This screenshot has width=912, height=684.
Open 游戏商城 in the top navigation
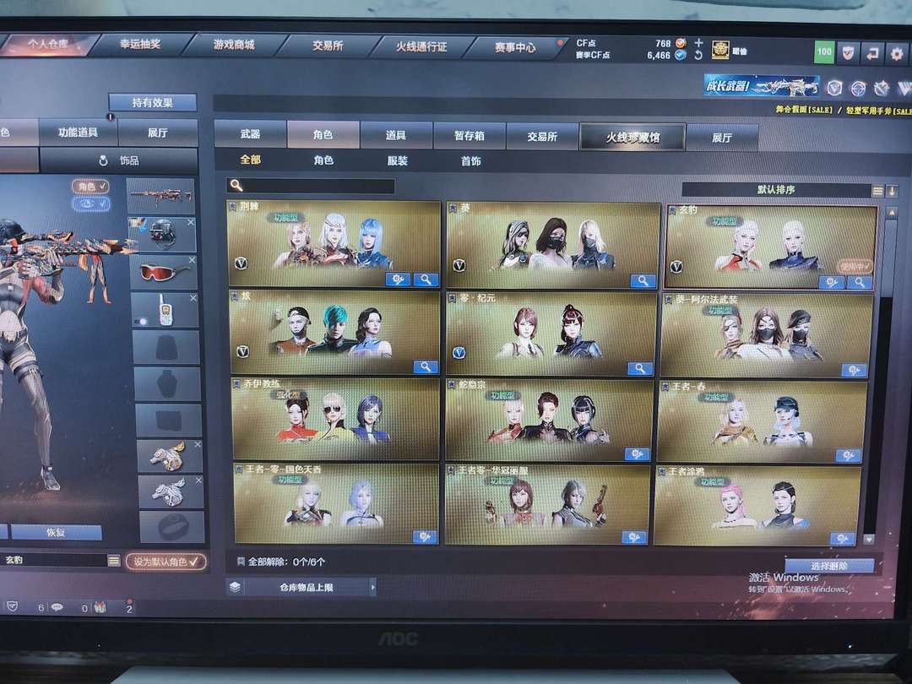point(234,45)
